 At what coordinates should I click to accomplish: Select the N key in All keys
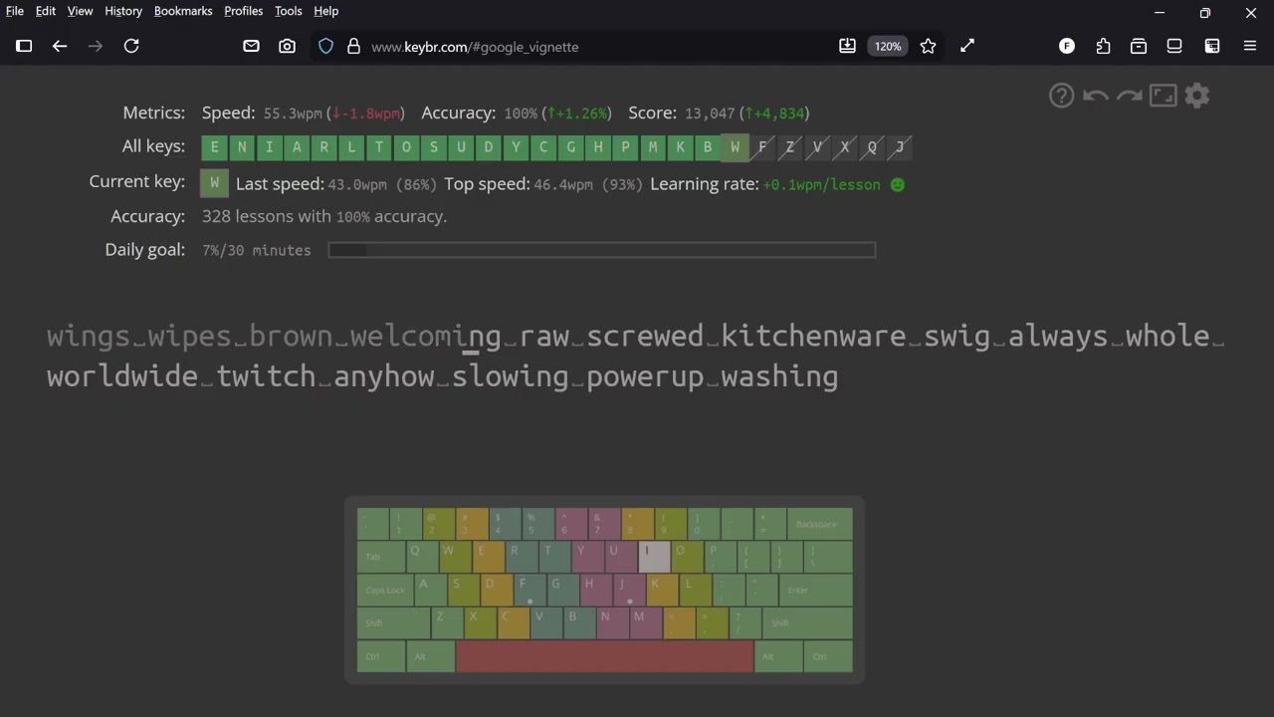pos(242,147)
